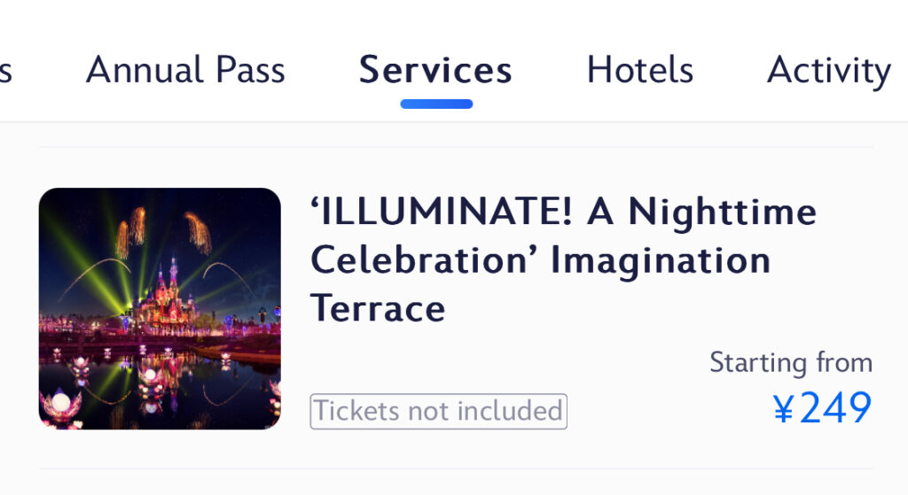The height and width of the screenshot is (495, 908).
Task: Go to the Activity tab
Action: coord(829,71)
